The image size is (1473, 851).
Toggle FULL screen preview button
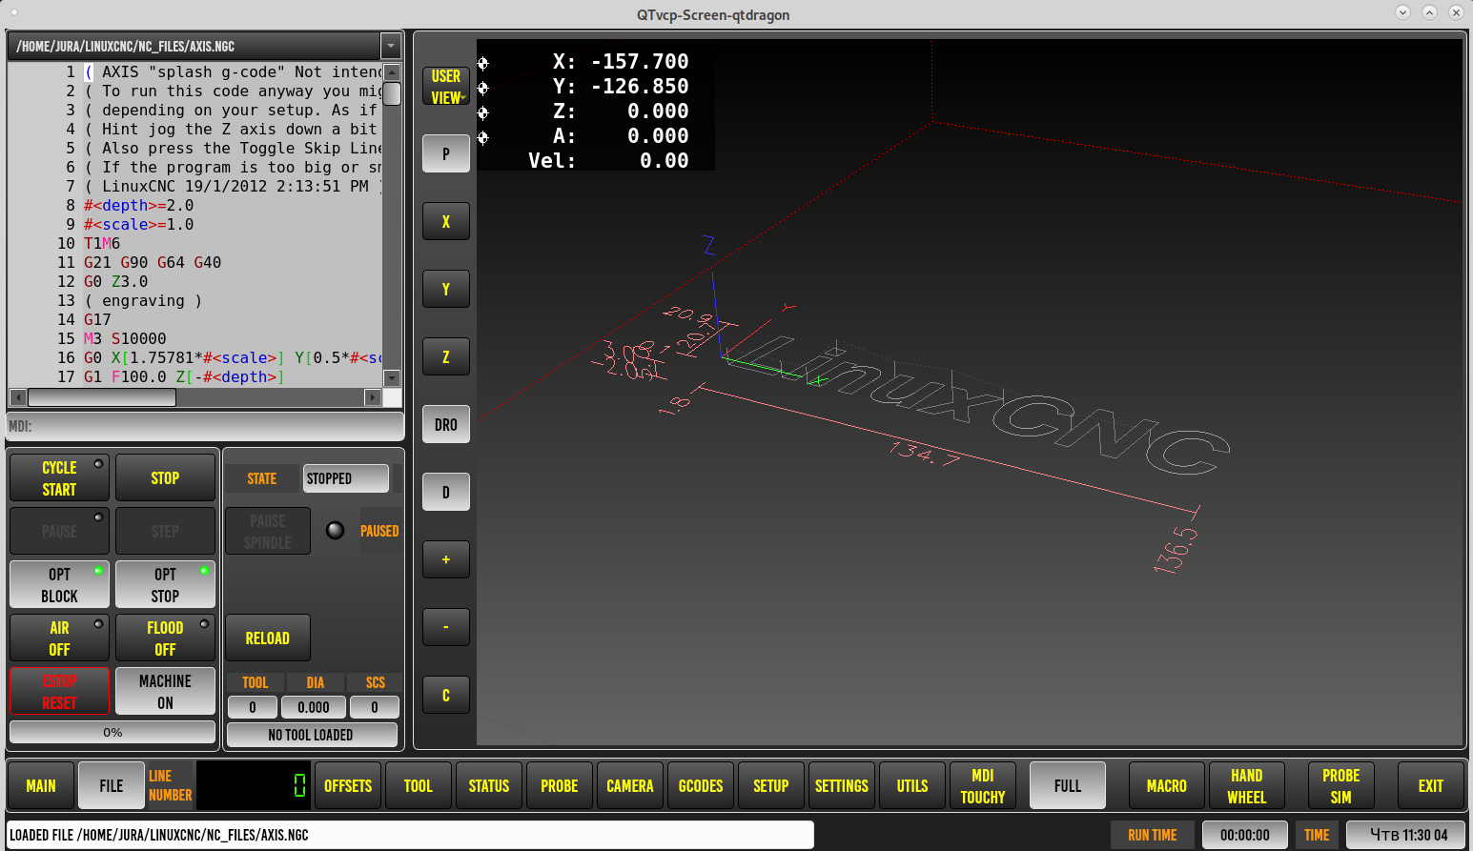(x=1068, y=786)
